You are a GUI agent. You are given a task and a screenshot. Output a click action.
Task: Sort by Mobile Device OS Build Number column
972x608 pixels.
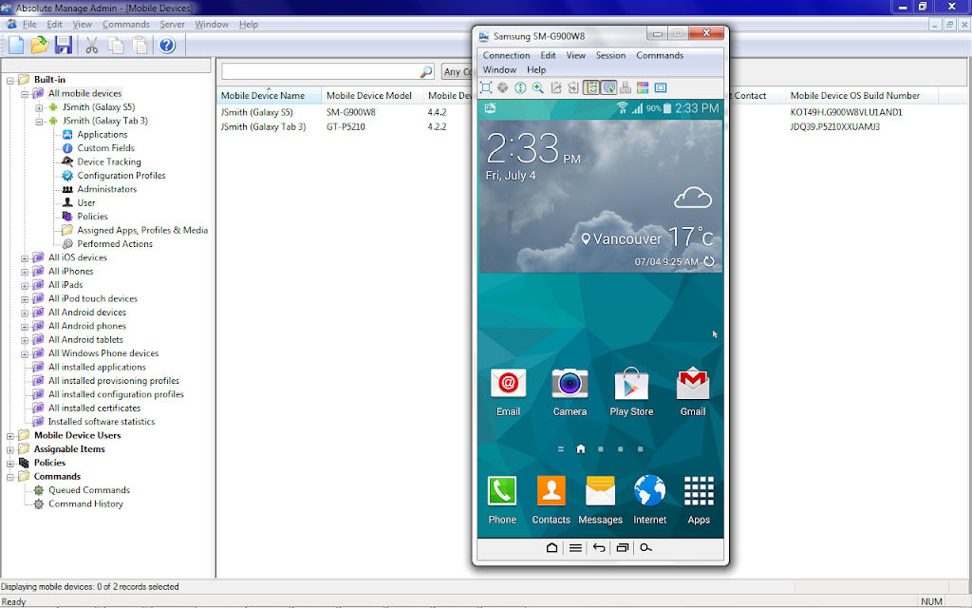coord(861,96)
